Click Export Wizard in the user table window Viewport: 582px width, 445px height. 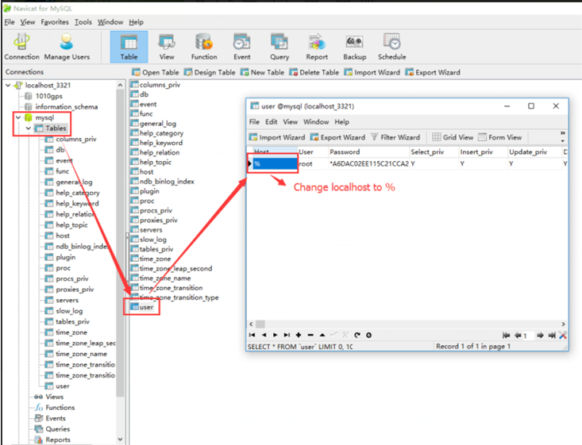click(337, 137)
